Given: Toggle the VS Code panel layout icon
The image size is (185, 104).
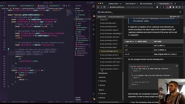Looking at the screenshot, I should coord(90,3).
